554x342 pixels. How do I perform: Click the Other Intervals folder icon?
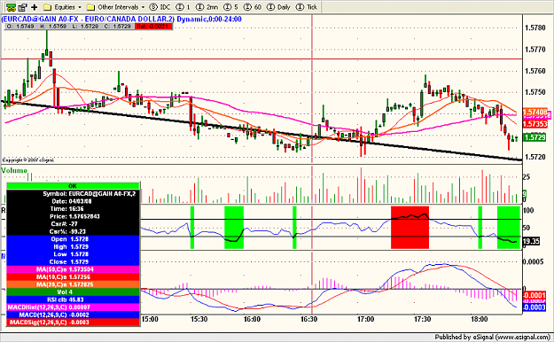coord(90,7)
